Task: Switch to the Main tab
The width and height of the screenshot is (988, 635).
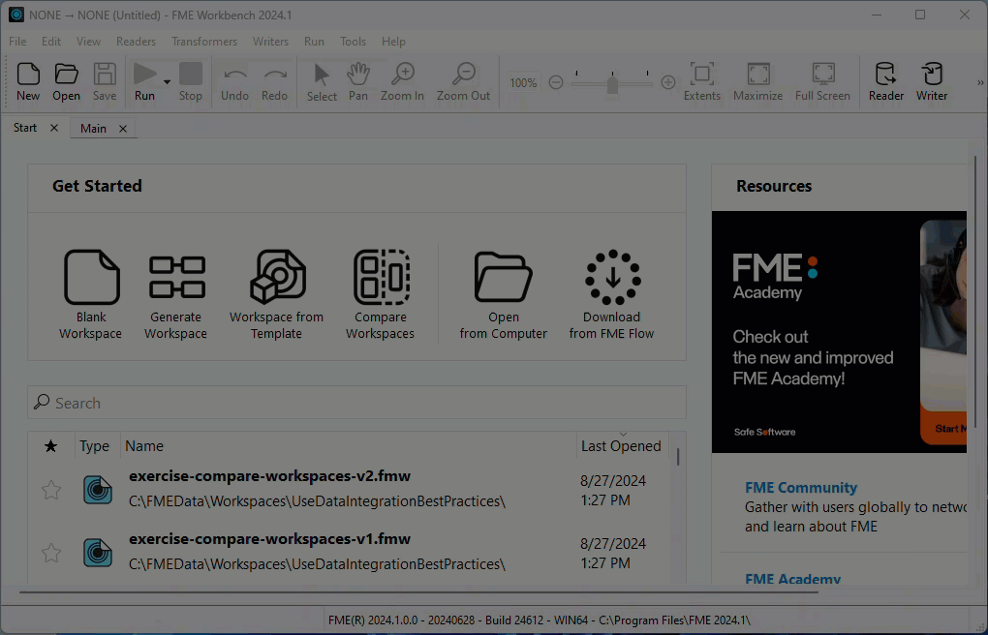Action: [x=93, y=128]
